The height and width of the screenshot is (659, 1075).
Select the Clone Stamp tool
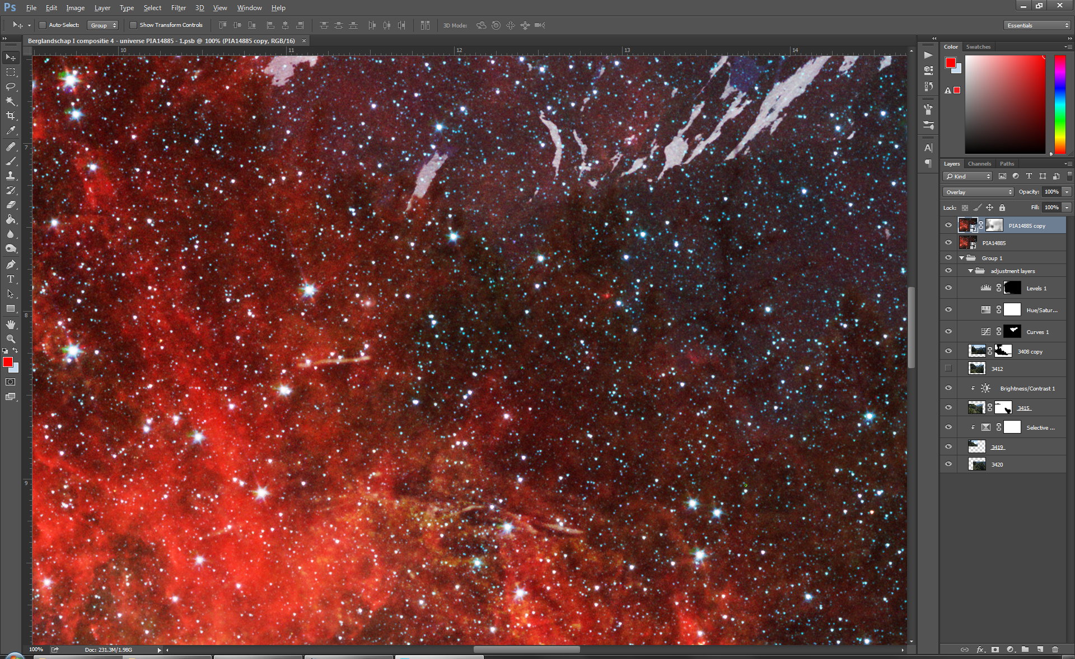(x=11, y=176)
